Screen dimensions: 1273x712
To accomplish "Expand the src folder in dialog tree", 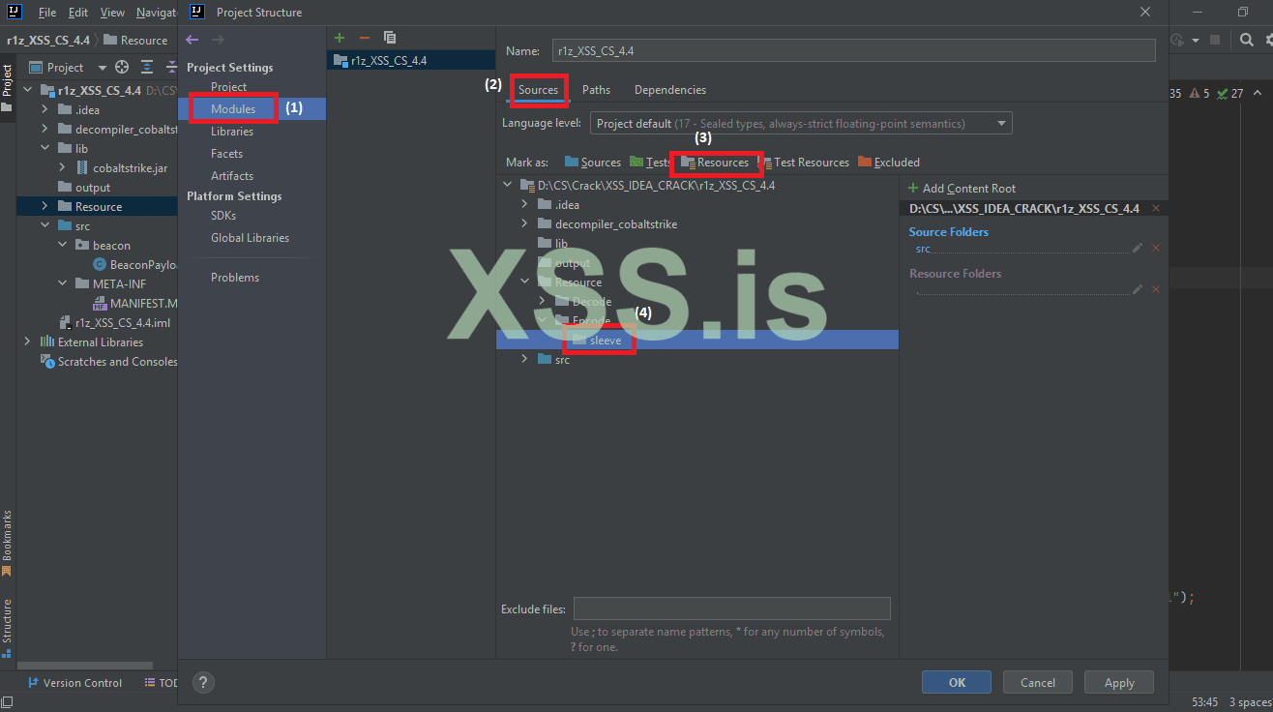I will [524, 359].
